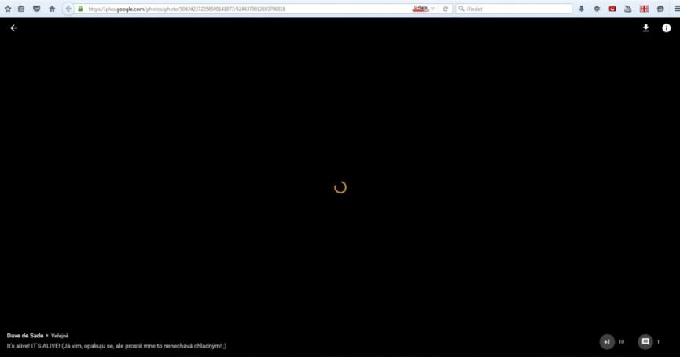
Task: Download the photo
Action: [x=646, y=28]
